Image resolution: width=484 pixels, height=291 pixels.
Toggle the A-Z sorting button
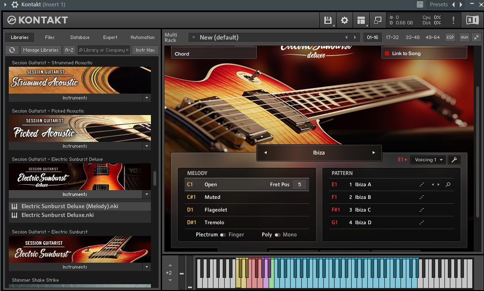point(69,50)
